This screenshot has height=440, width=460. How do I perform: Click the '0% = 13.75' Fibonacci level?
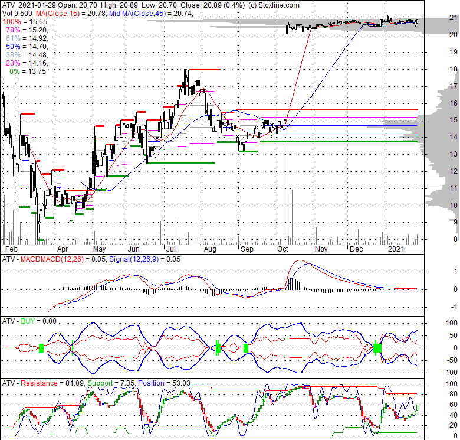[28, 71]
